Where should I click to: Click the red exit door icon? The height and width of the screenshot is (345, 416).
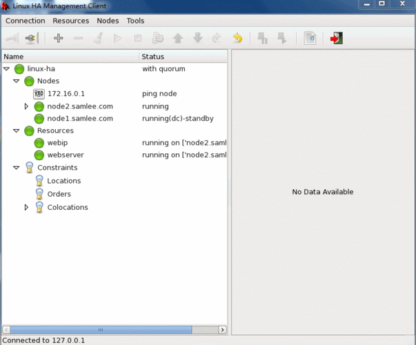coord(336,39)
